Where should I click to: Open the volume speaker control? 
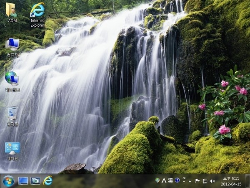pyautogui.click(x=212, y=181)
